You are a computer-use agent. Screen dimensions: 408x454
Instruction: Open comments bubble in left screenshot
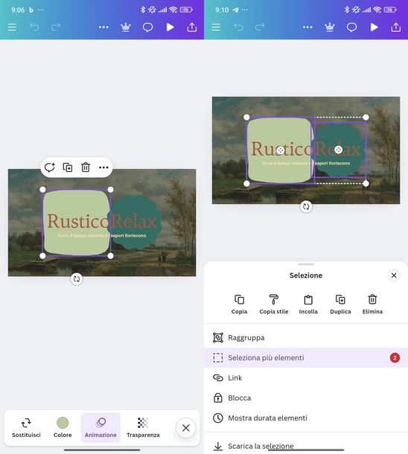point(147,28)
